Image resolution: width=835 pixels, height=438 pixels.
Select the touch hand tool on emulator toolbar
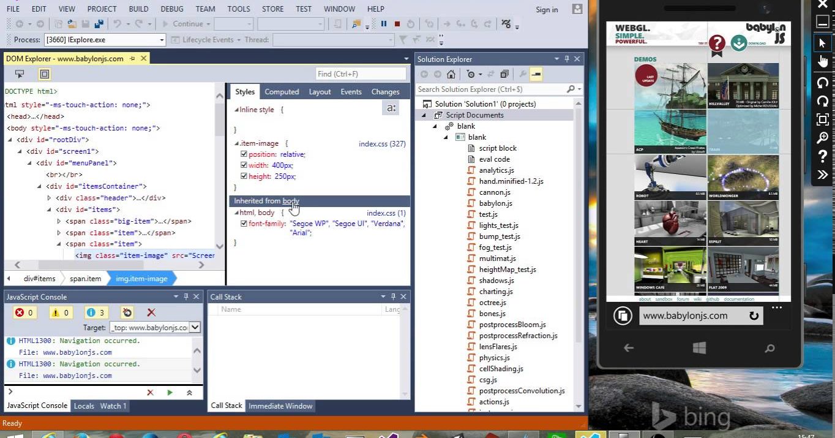822,61
